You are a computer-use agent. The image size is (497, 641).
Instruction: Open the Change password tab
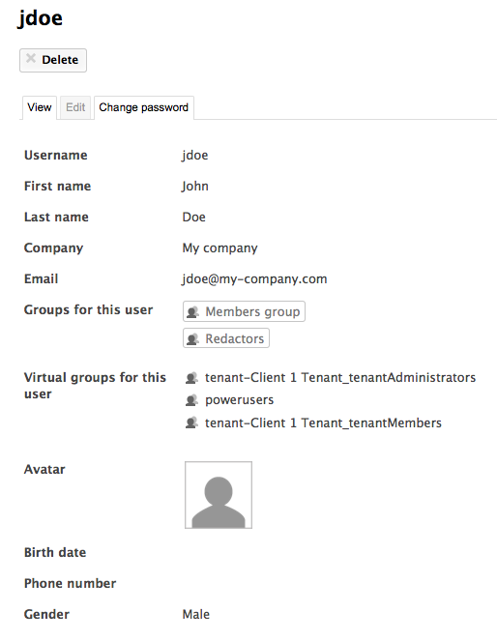144,107
